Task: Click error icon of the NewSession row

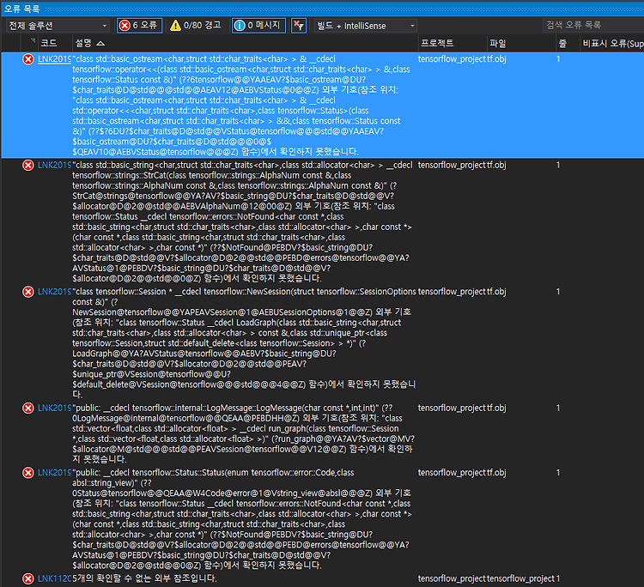Action: point(28,292)
